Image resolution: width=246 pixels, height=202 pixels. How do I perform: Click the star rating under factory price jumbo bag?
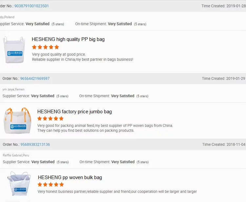tap(51, 119)
